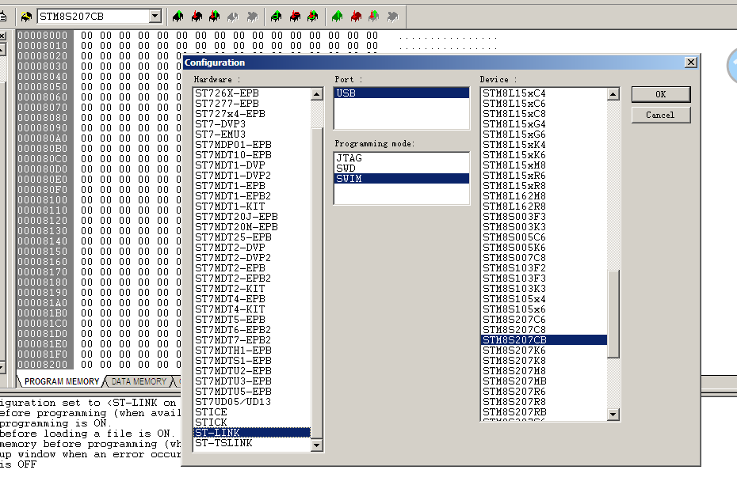Select STM8S007C8 device
The height and width of the screenshot is (485, 737).
point(544,257)
